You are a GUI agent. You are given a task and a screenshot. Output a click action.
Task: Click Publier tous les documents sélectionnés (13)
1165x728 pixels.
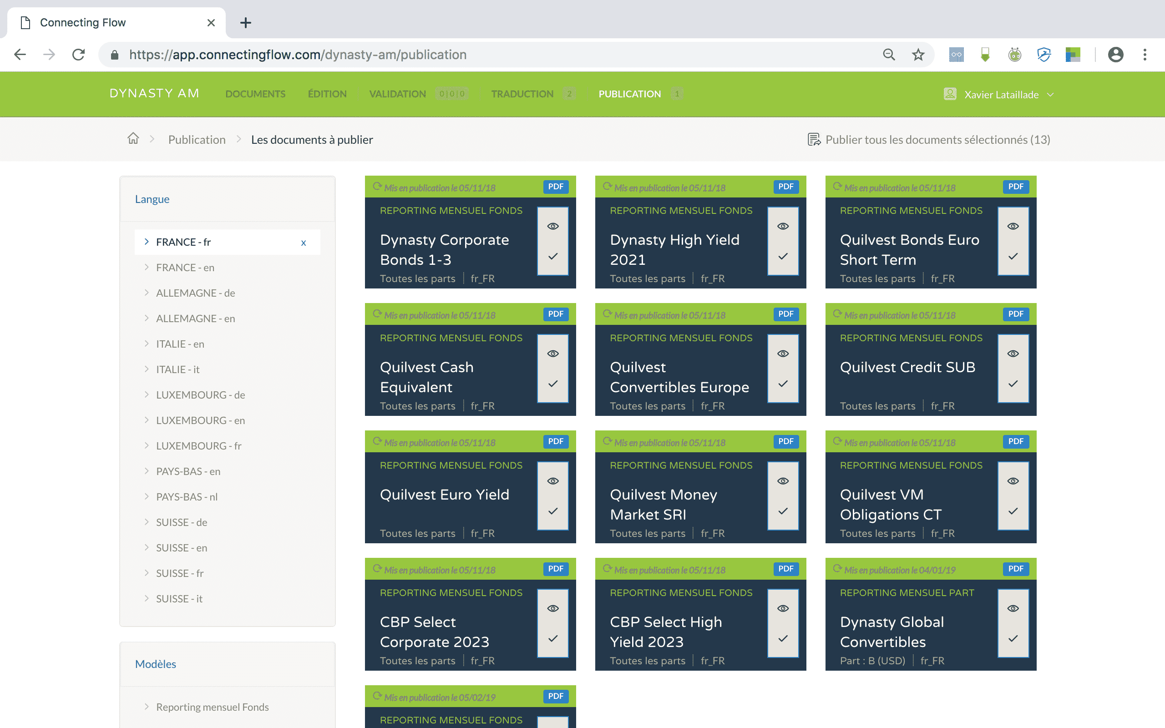(929, 140)
